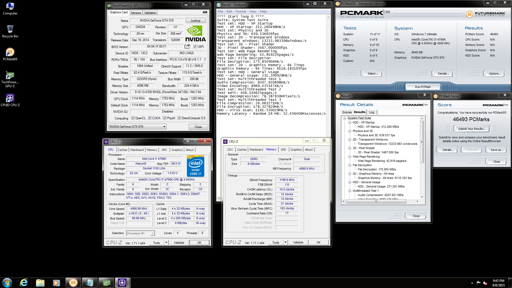Toggle the UEFI checkbox in GPU-Z
The width and height of the screenshot is (512, 288).
pyautogui.click(x=195, y=46)
